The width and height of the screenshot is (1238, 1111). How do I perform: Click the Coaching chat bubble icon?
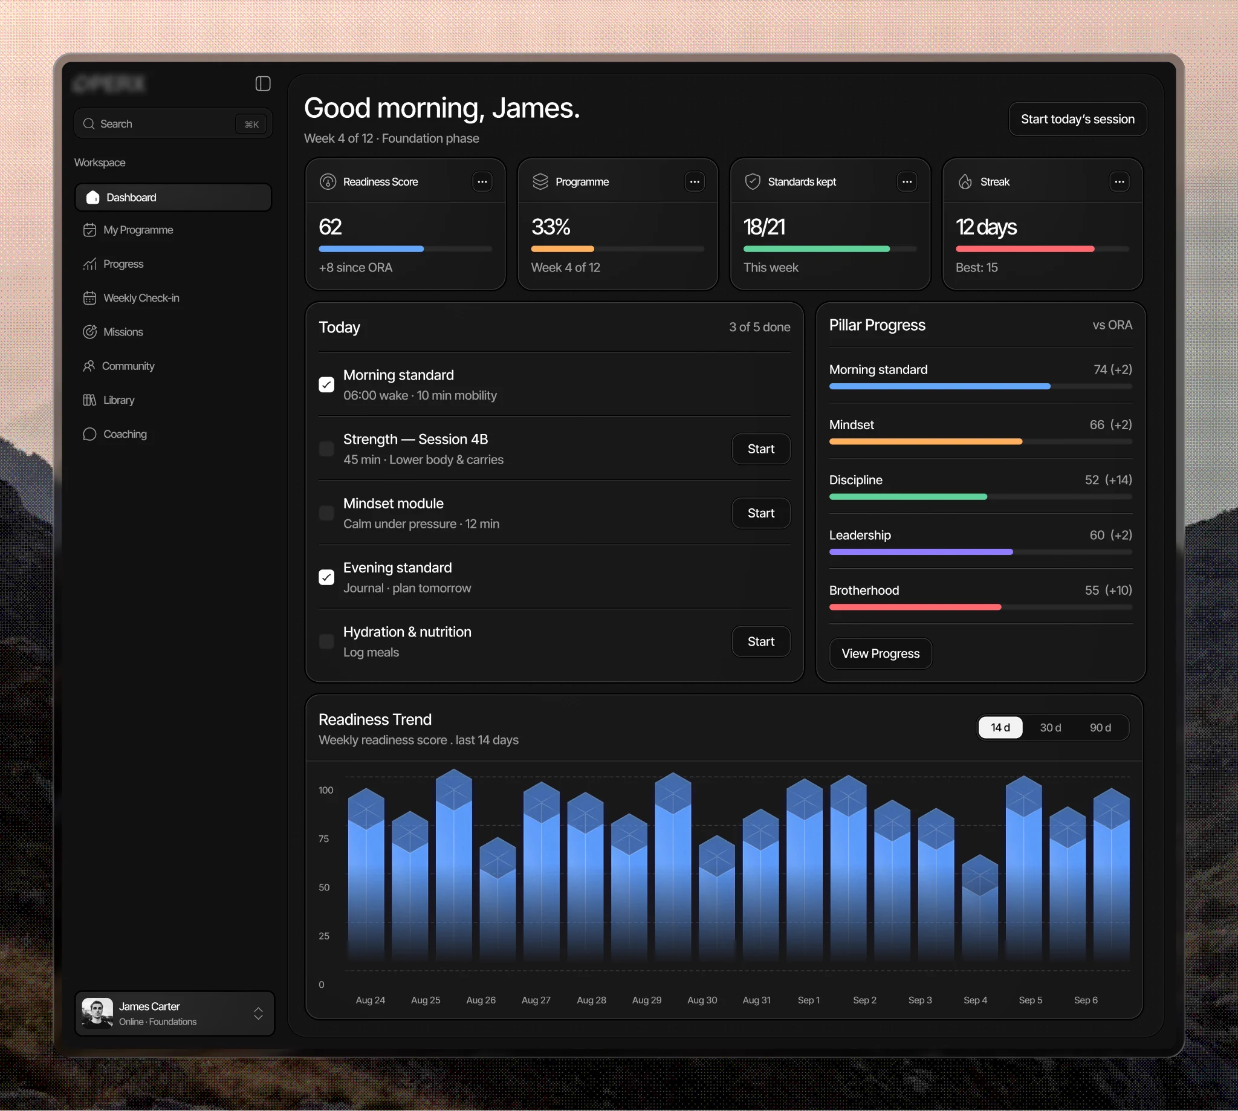click(89, 434)
